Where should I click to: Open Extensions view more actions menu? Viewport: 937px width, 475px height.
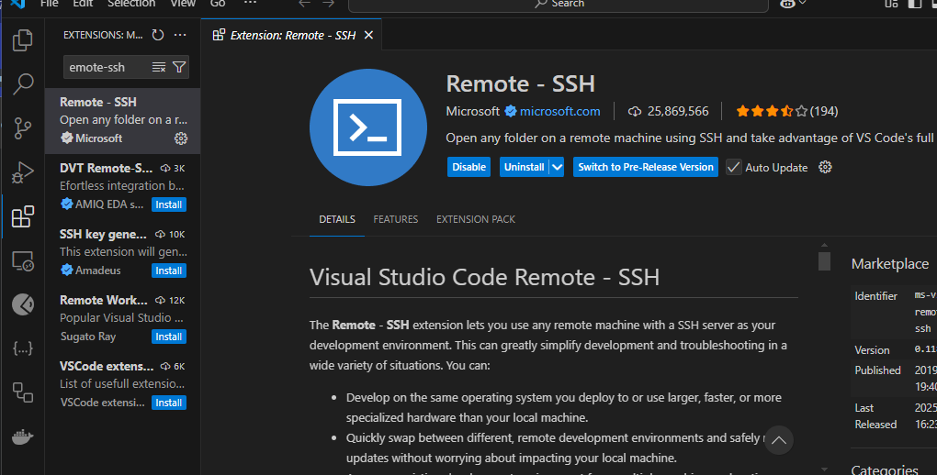point(180,35)
